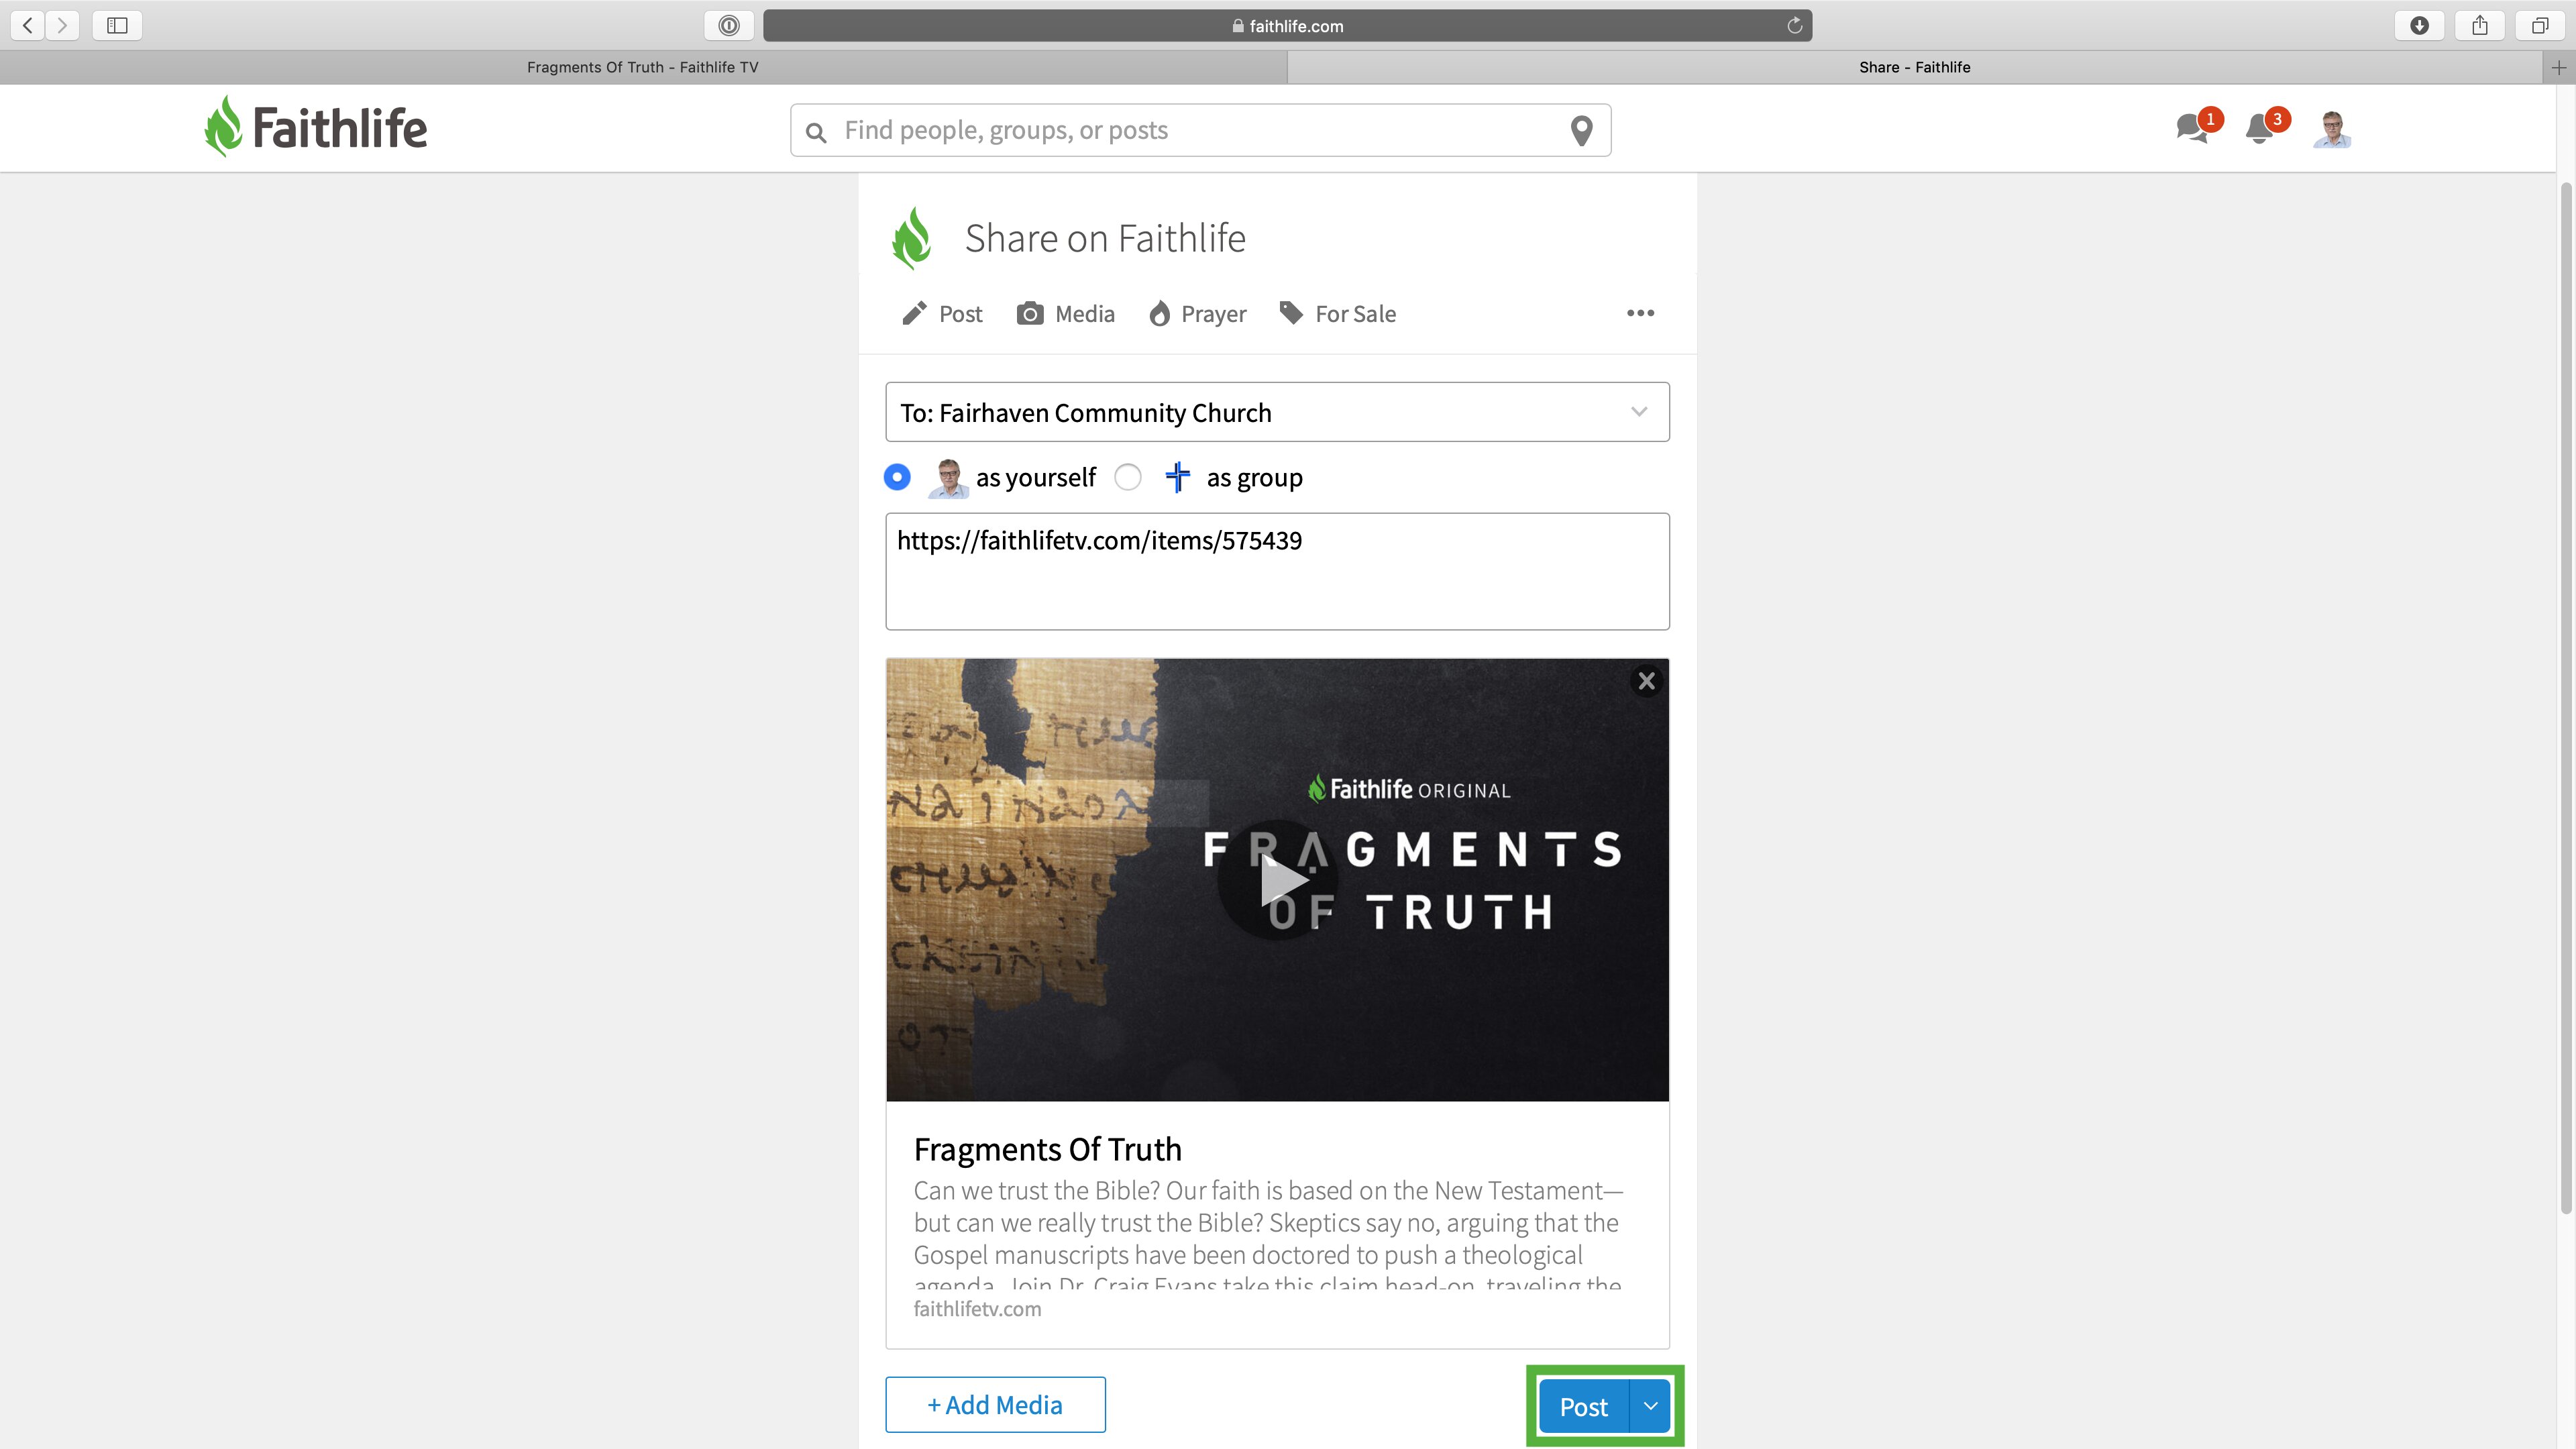Select the Prayer post type
The height and width of the screenshot is (1449, 2576).
[1198, 314]
